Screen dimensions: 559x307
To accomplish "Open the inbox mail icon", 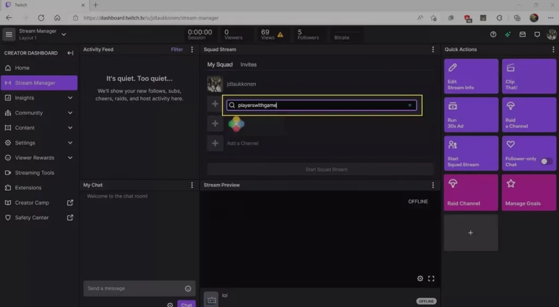I will coord(522,34).
